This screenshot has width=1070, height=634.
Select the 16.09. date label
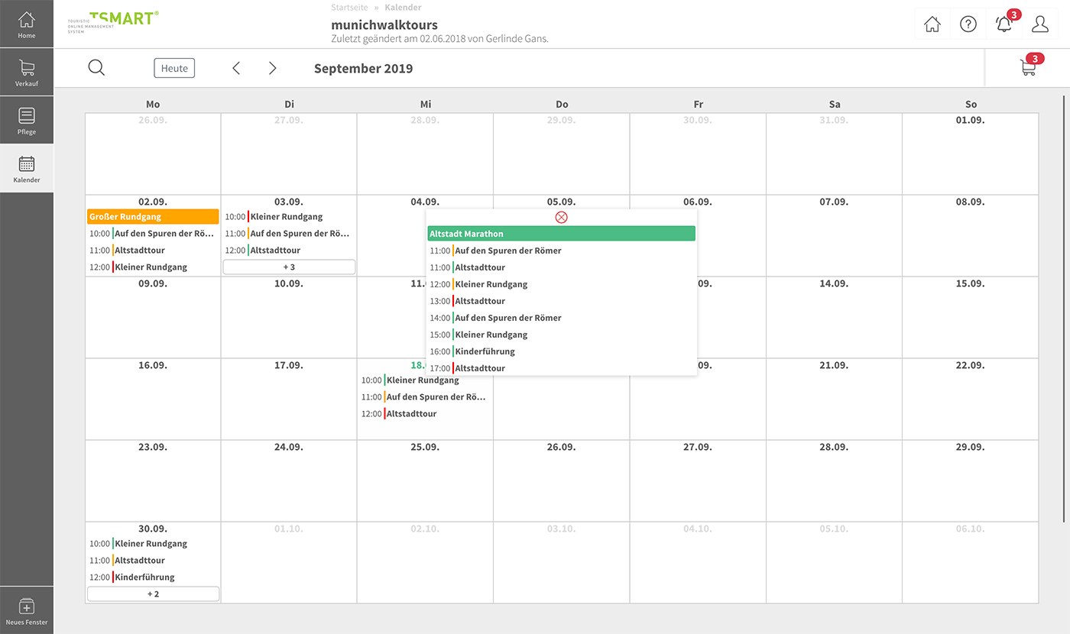[x=153, y=366]
